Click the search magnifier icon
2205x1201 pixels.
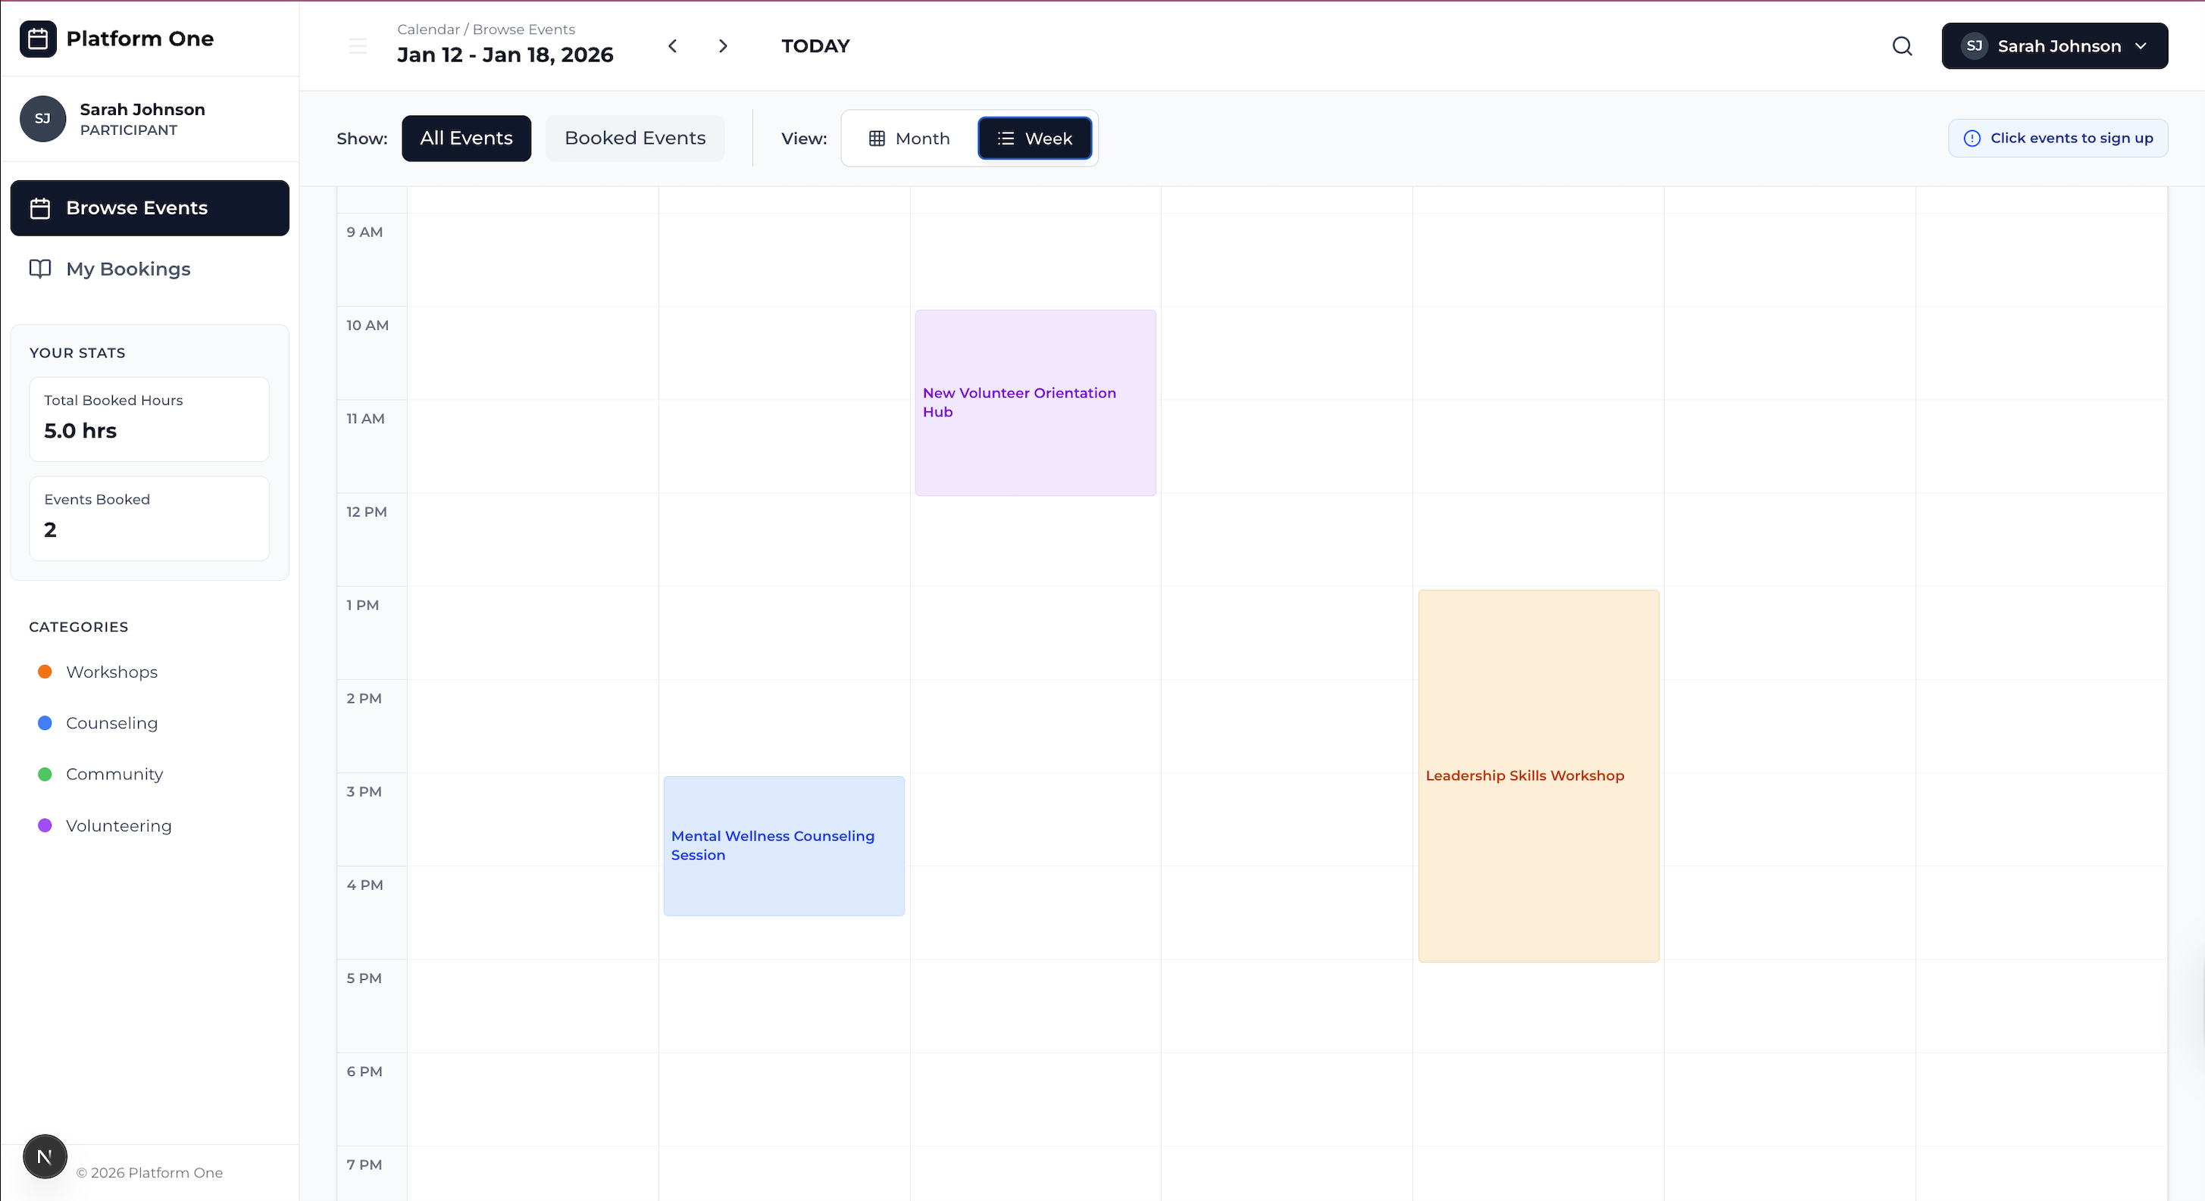pyautogui.click(x=1902, y=46)
